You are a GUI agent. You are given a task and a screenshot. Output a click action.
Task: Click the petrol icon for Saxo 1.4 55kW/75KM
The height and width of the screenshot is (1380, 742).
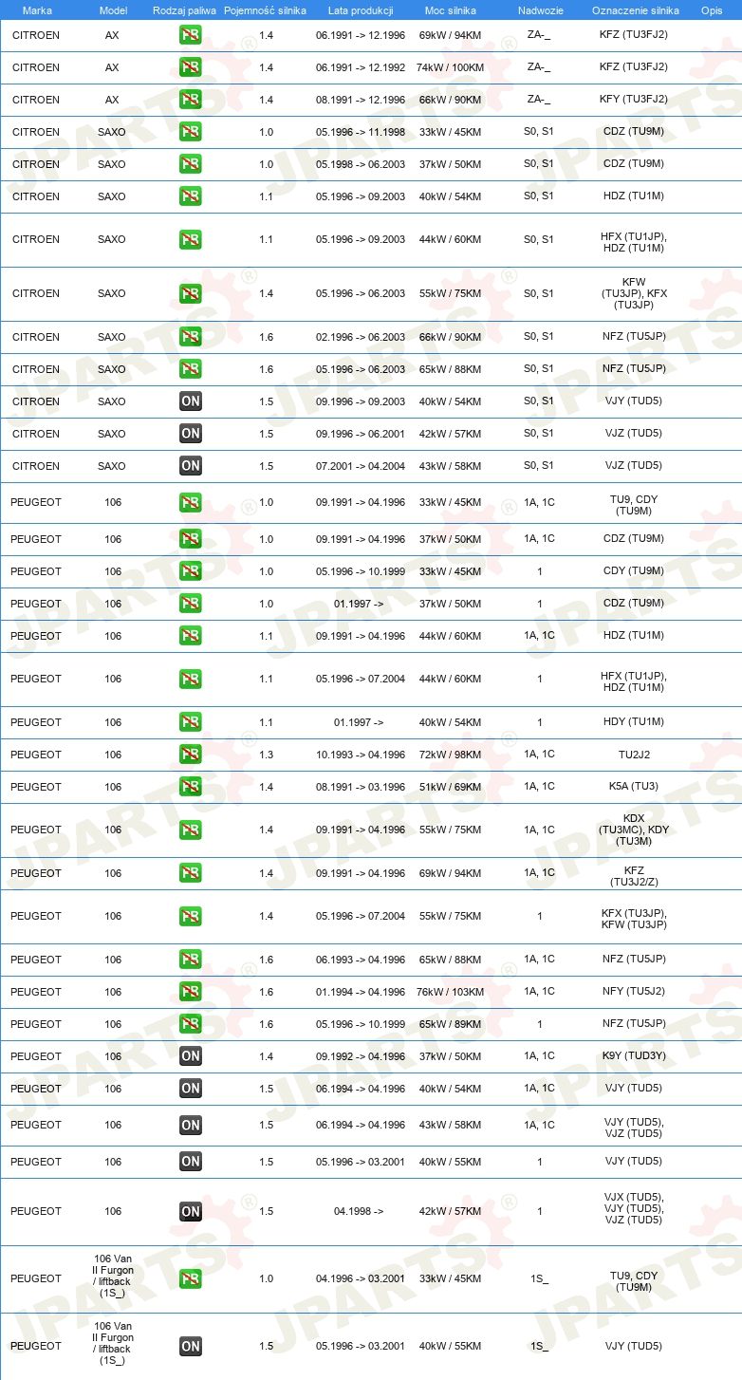tap(191, 294)
